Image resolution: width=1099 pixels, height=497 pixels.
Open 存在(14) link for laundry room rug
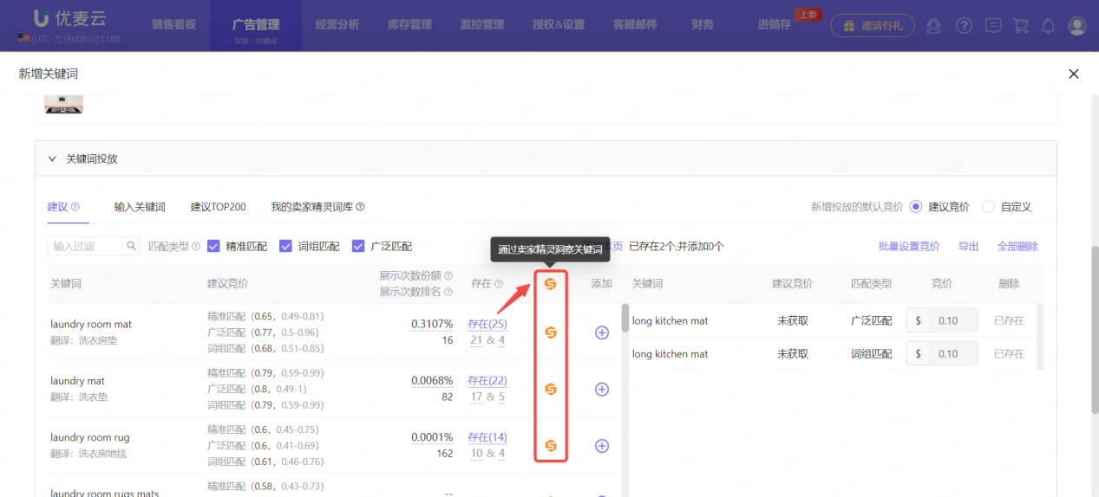coord(487,437)
